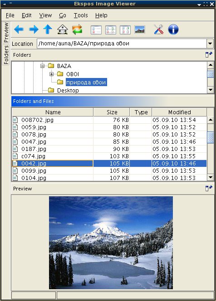Image resolution: width=216 pixels, height=301 pixels.
Task: Pin the Folders panel
Action: [x=209, y=54]
